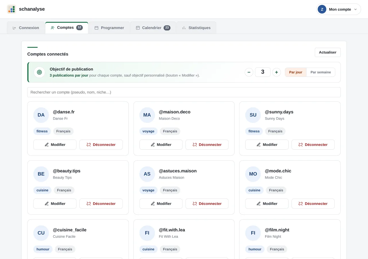Click the publication objective number field

[263, 72]
